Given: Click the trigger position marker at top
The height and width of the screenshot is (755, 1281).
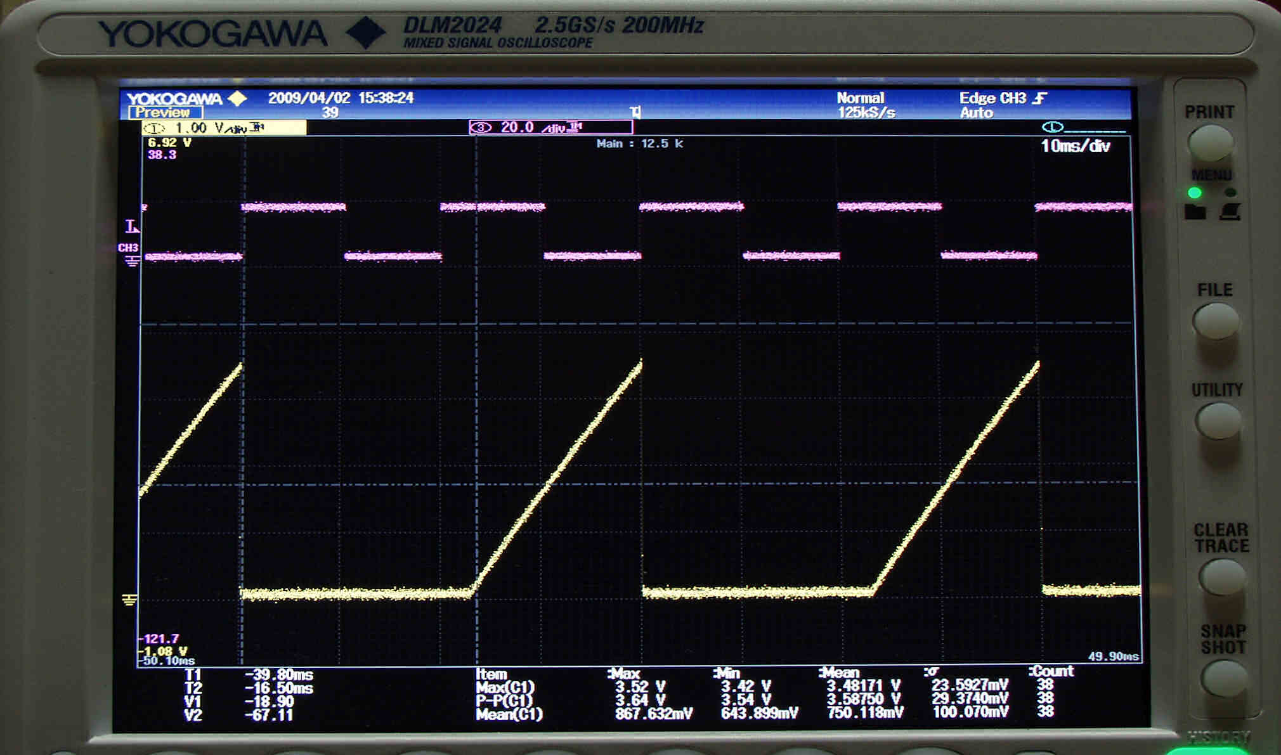Looking at the screenshot, I should pyautogui.click(x=635, y=112).
